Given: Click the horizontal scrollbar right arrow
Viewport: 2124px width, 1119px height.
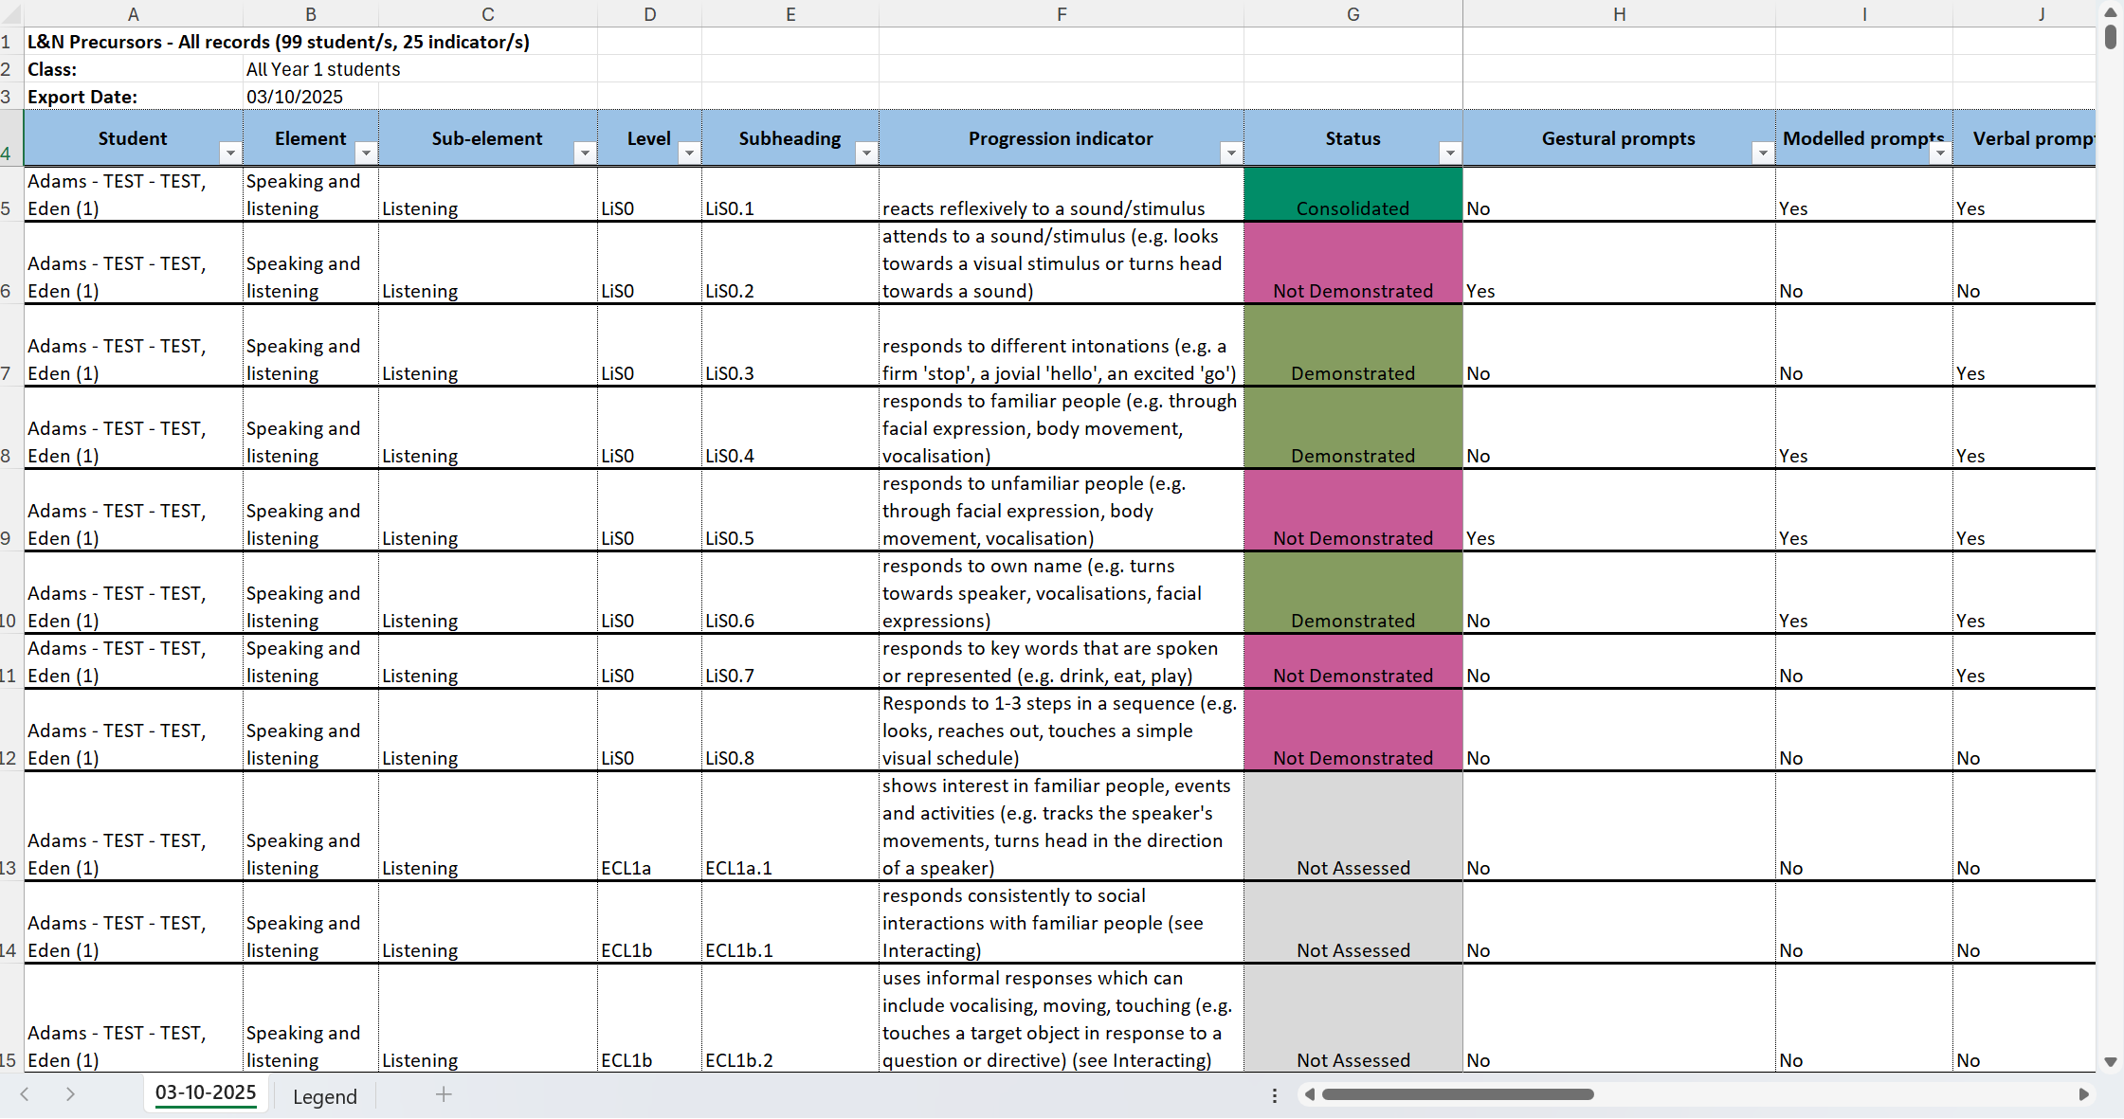Looking at the screenshot, I should pyautogui.click(x=2083, y=1094).
